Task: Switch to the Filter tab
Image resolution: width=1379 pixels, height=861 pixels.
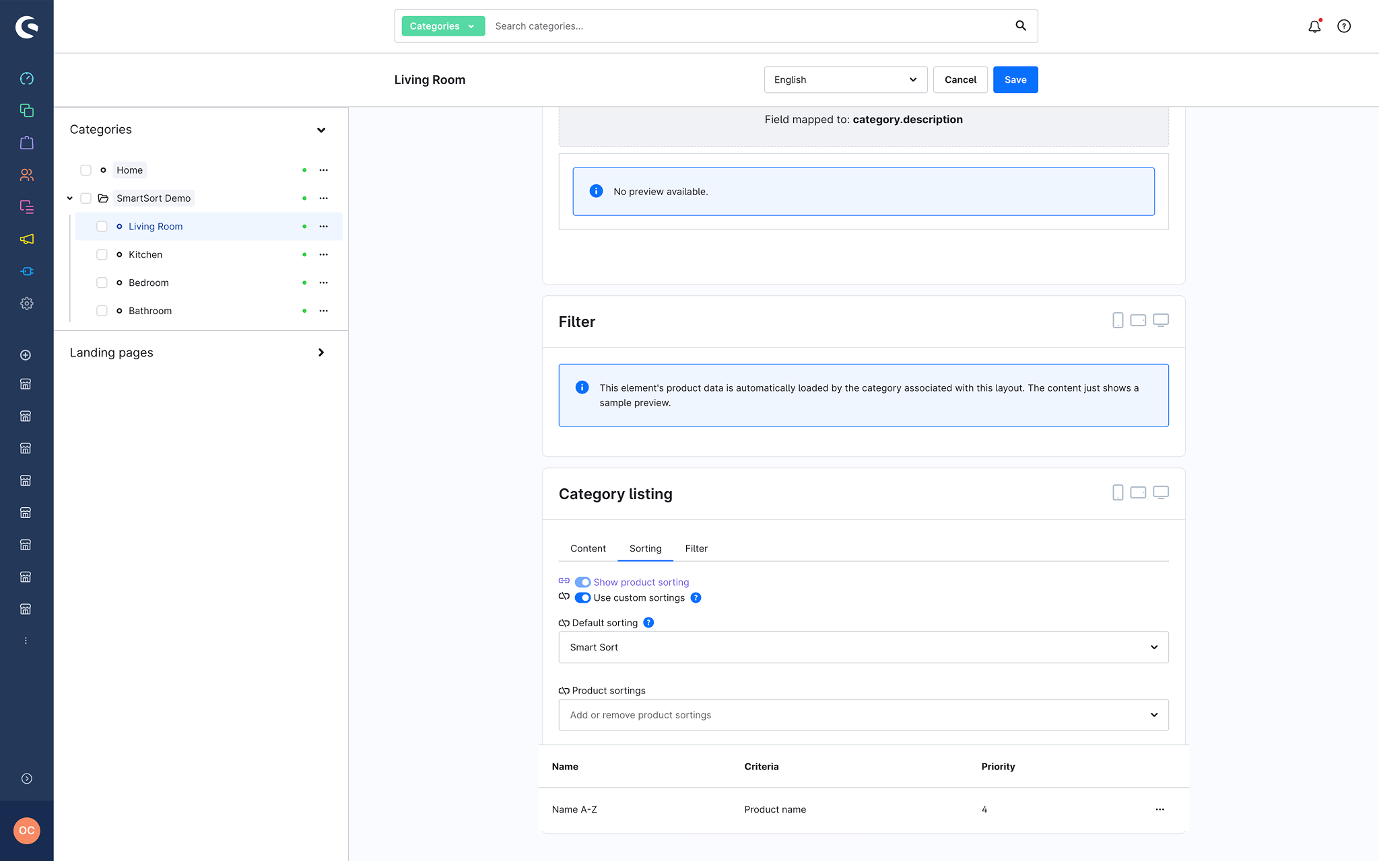Action: click(696, 548)
